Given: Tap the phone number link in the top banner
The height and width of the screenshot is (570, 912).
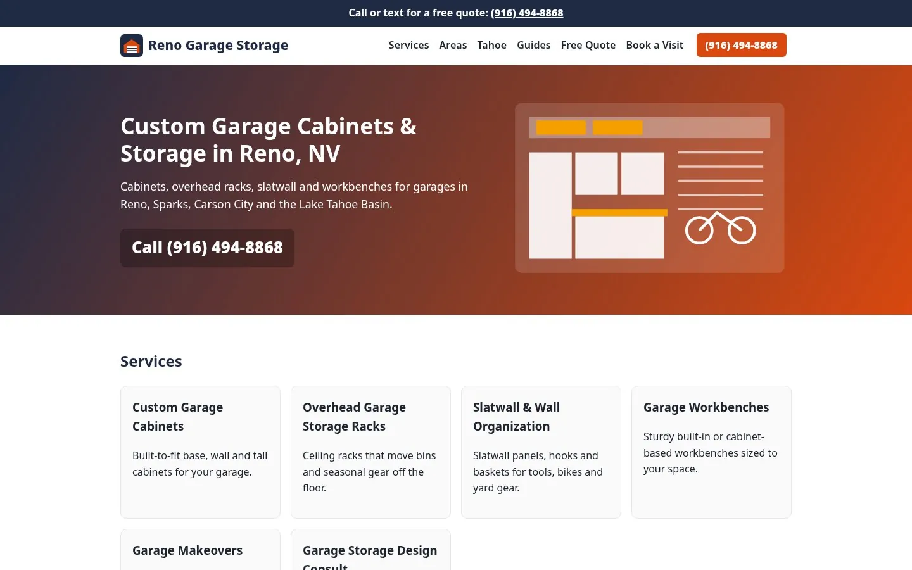Looking at the screenshot, I should 527,13.
